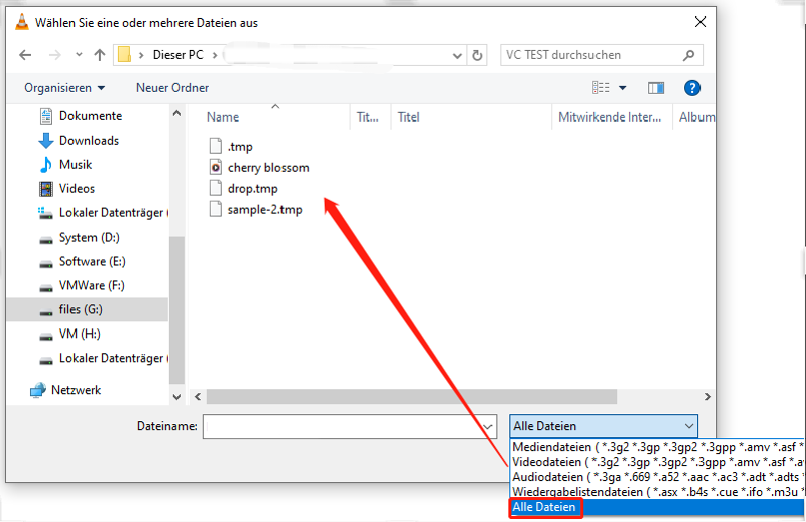Expand the address bar history dropdown
This screenshot has height=522, width=806.
[x=456, y=56]
